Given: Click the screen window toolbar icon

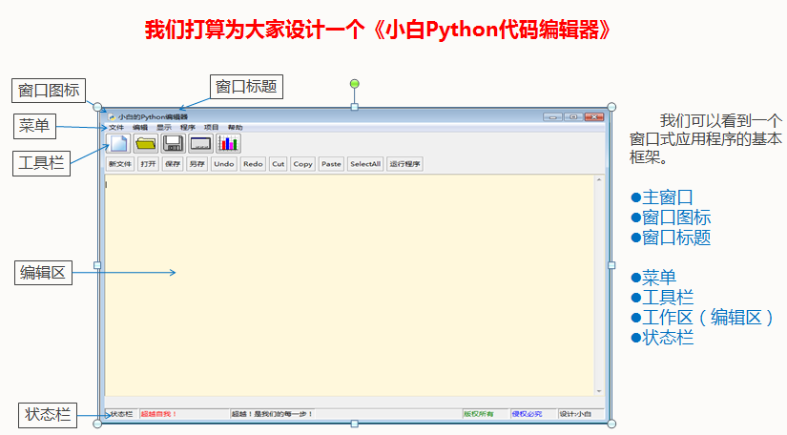Looking at the screenshot, I should pos(200,143).
